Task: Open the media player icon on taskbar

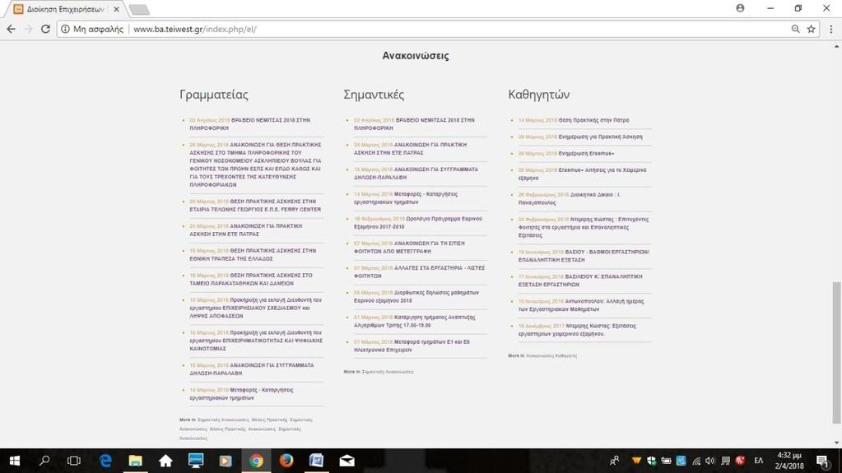Action: click(x=226, y=461)
